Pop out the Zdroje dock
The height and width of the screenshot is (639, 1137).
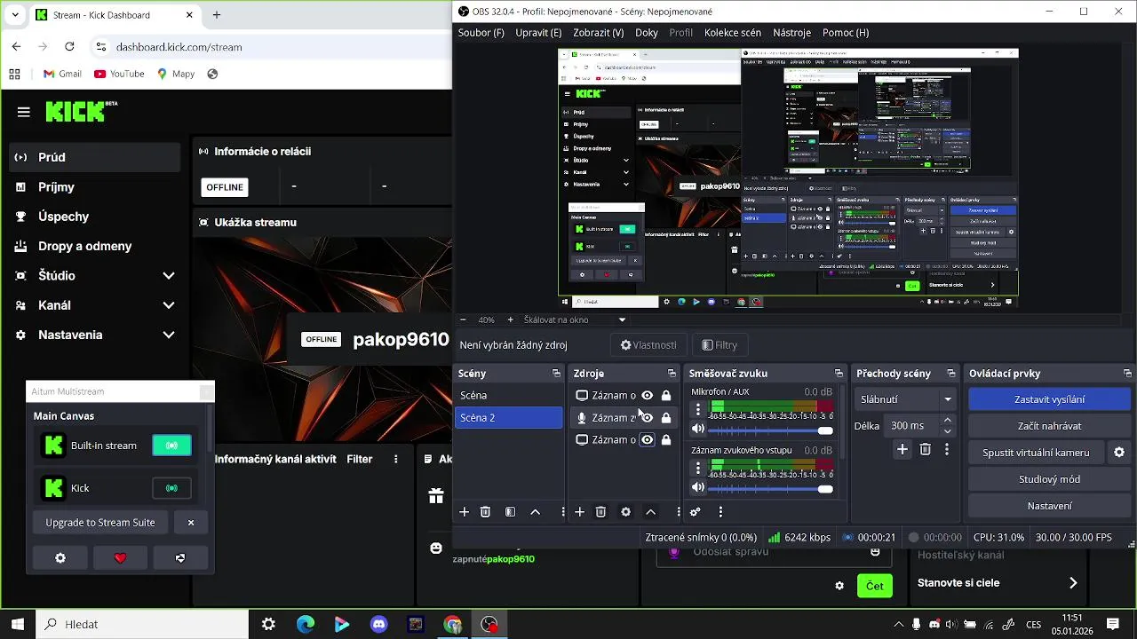pos(672,374)
